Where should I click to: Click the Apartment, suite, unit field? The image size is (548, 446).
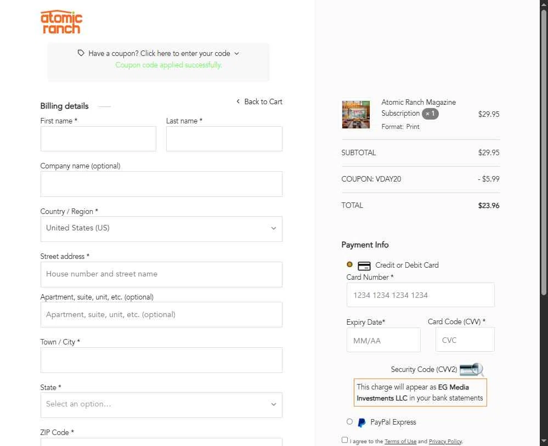coord(161,314)
